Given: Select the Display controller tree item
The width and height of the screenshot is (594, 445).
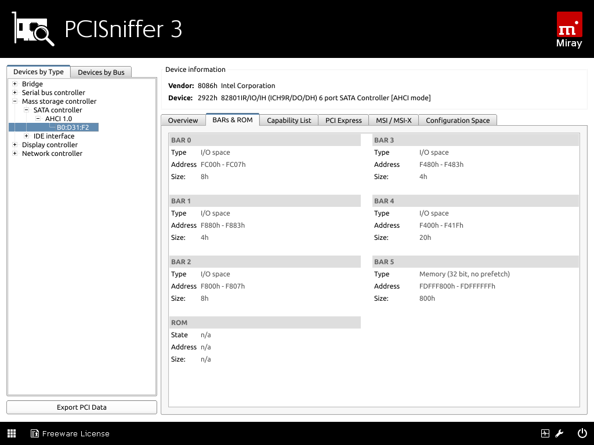Looking at the screenshot, I should click(49, 145).
